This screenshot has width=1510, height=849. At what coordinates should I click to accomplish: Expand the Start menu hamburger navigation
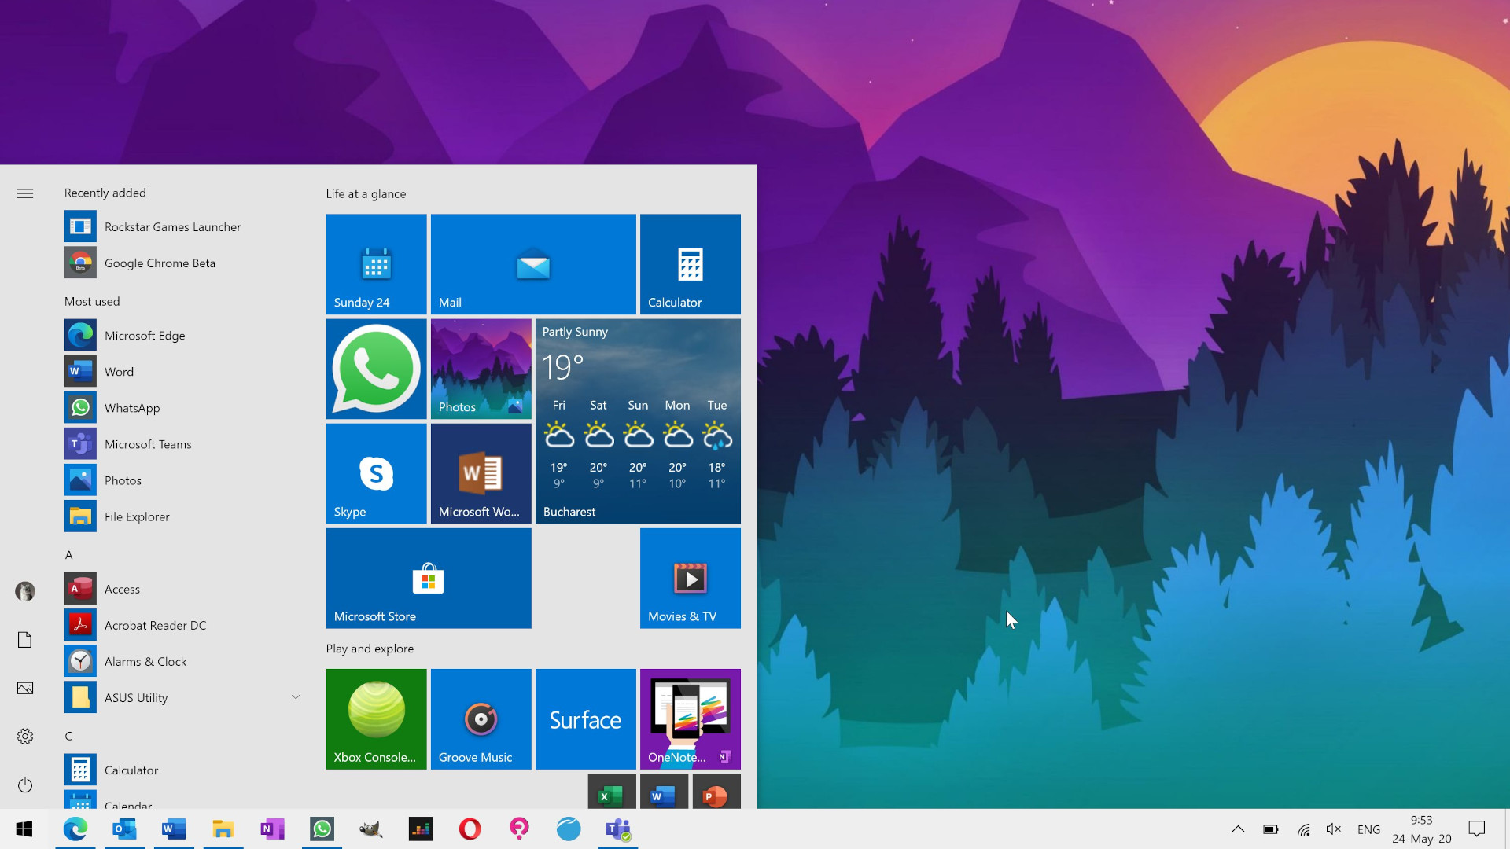(x=25, y=193)
